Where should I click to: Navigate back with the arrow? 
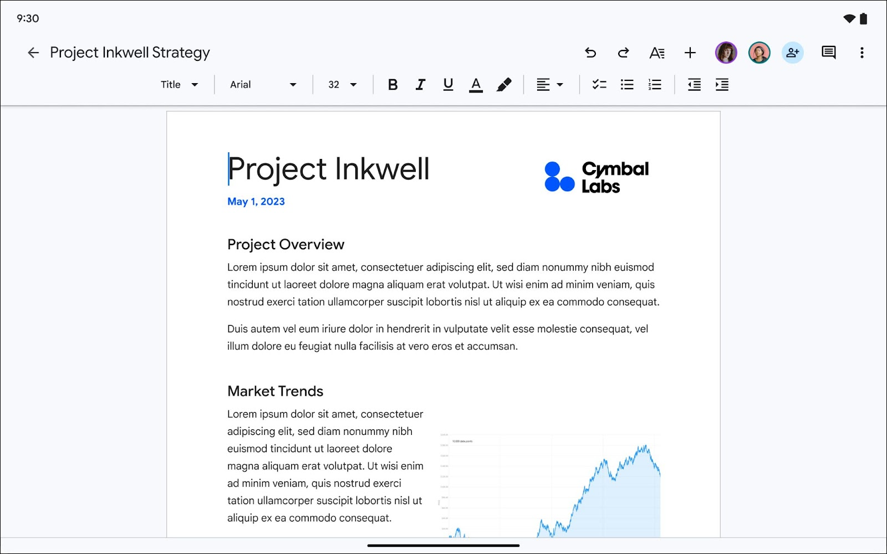33,53
